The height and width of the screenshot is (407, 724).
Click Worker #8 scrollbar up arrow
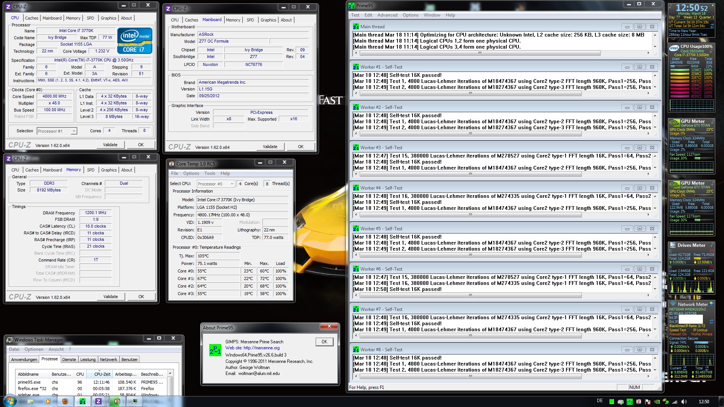655,358
